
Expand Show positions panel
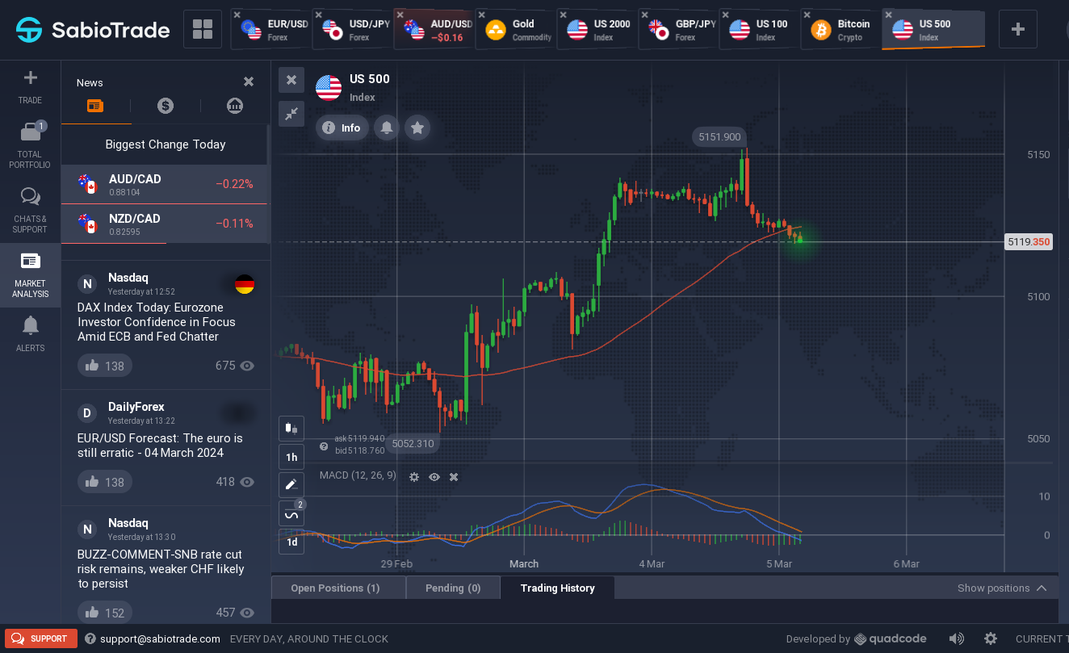pyautogui.click(x=1003, y=588)
